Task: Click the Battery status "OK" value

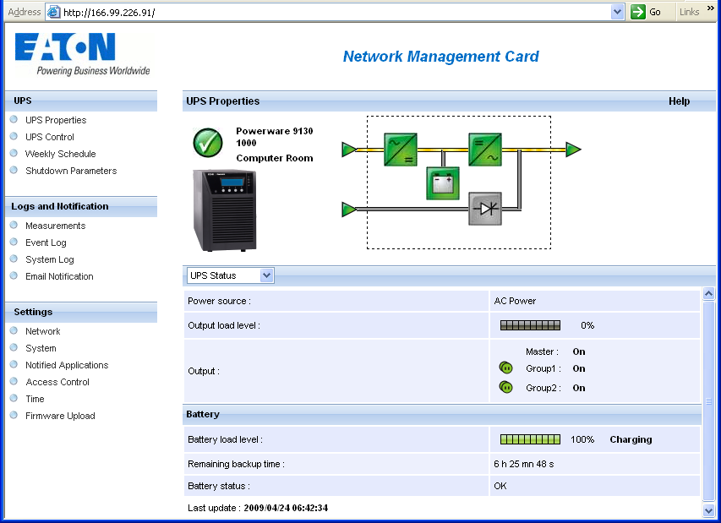Action: (500, 486)
